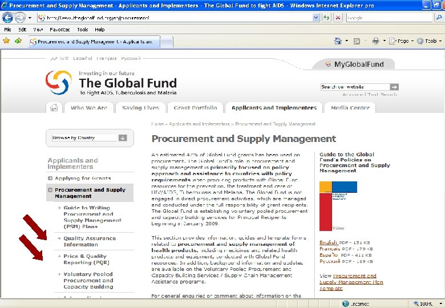Click the Google search box
445x308 pixels.
pyautogui.click(x=389, y=18)
